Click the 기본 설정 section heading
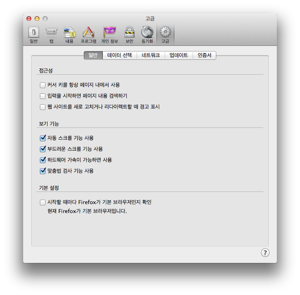Viewport: 300px width, 295px height. point(49,188)
